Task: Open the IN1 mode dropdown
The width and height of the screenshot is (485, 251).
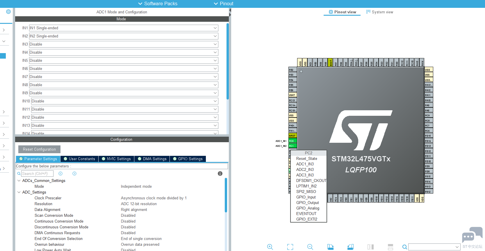Action: coord(124,28)
